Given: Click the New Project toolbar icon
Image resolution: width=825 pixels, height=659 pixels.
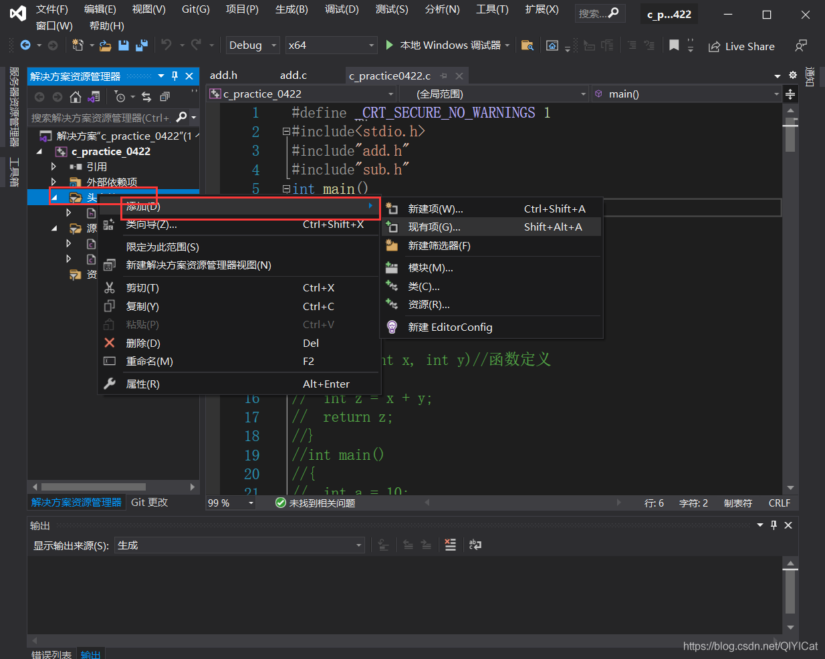Looking at the screenshot, I should tap(78, 45).
